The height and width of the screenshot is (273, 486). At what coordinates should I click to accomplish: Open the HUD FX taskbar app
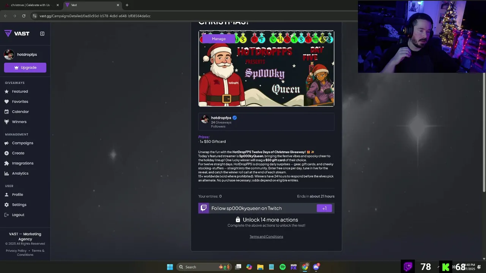click(x=293, y=267)
